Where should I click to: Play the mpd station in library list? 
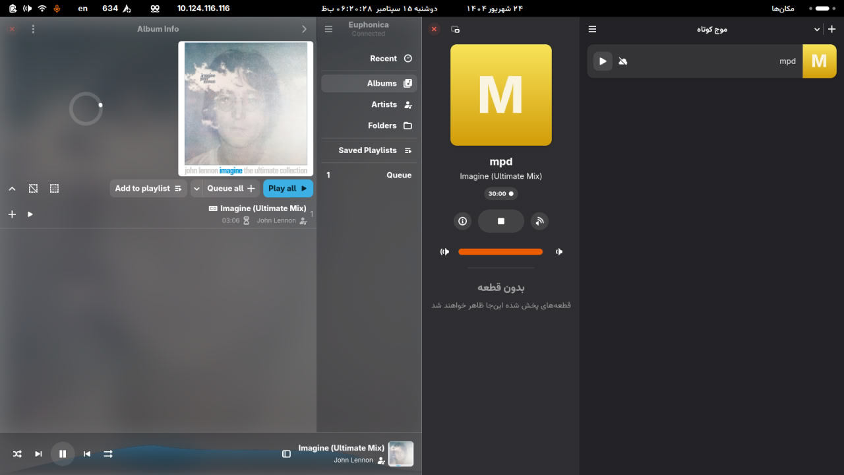click(x=603, y=61)
